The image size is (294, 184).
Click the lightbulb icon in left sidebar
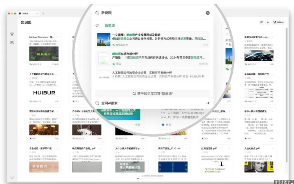click(12, 33)
